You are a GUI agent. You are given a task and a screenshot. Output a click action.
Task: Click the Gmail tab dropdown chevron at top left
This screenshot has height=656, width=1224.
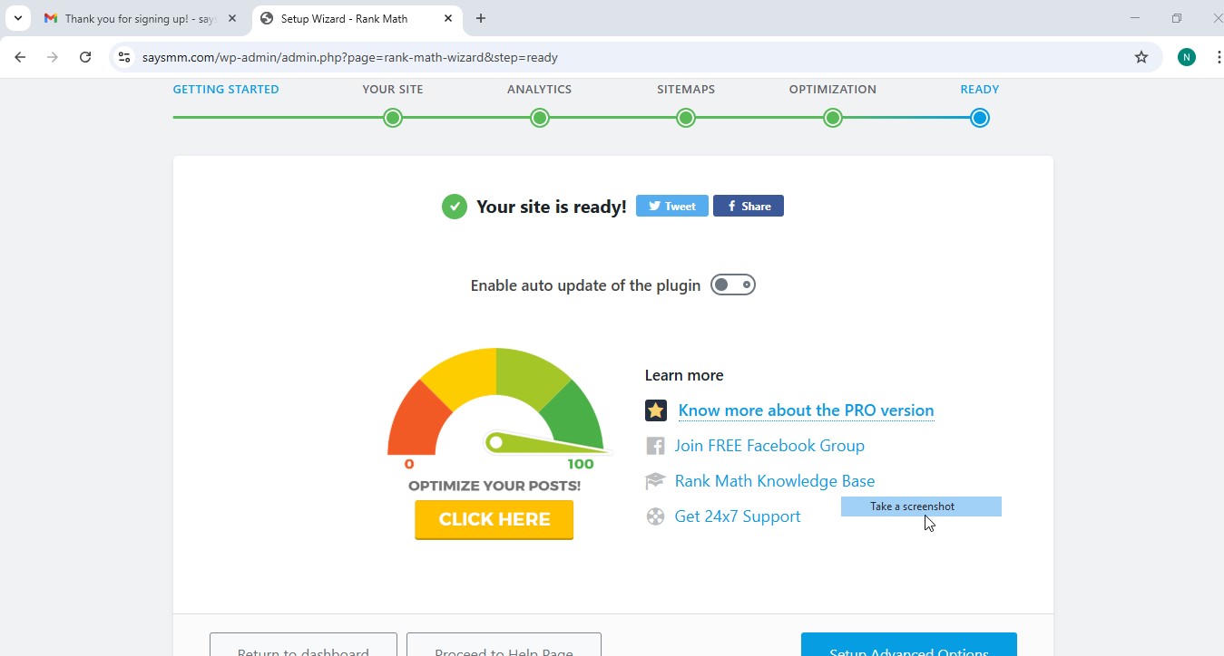16,17
